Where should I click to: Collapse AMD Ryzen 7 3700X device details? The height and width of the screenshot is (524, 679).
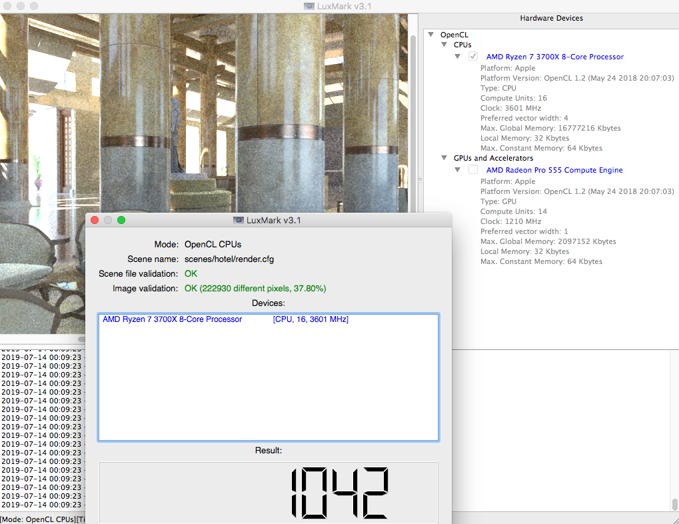coord(457,57)
